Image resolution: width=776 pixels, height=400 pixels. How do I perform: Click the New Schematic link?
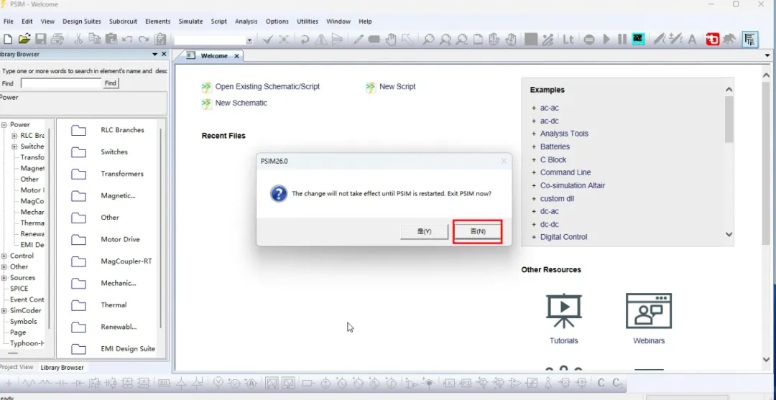241,103
